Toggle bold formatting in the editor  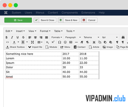6,37
